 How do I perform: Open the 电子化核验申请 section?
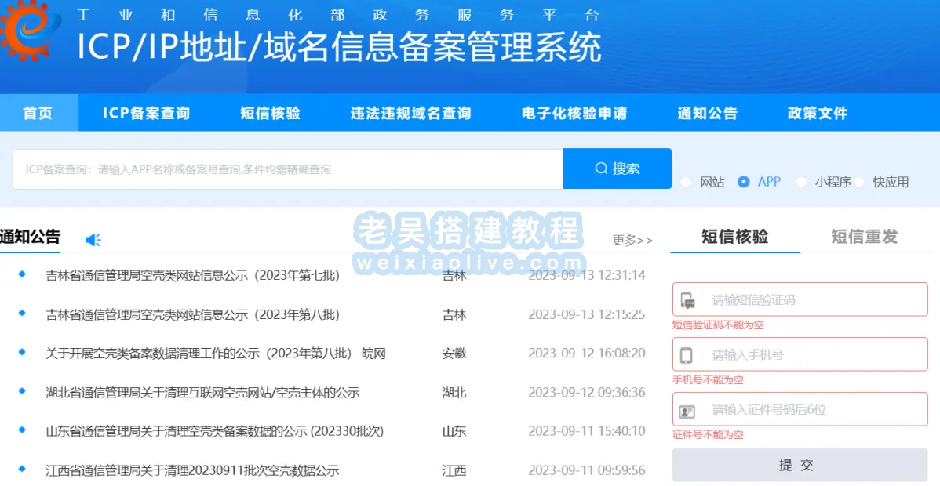tap(577, 113)
